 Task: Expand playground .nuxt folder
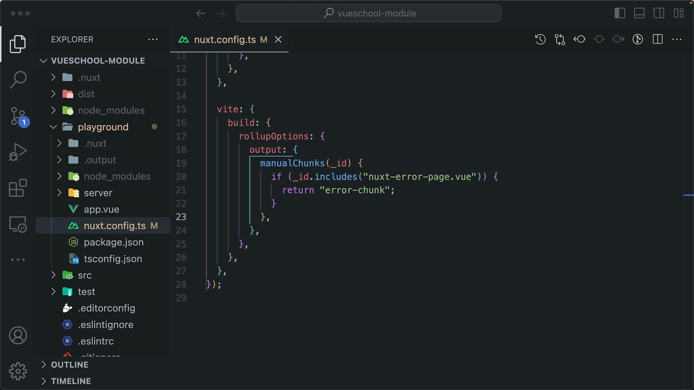(103, 143)
